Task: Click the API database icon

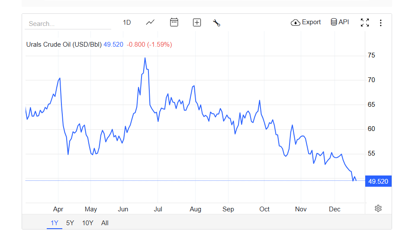Action: (334, 22)
